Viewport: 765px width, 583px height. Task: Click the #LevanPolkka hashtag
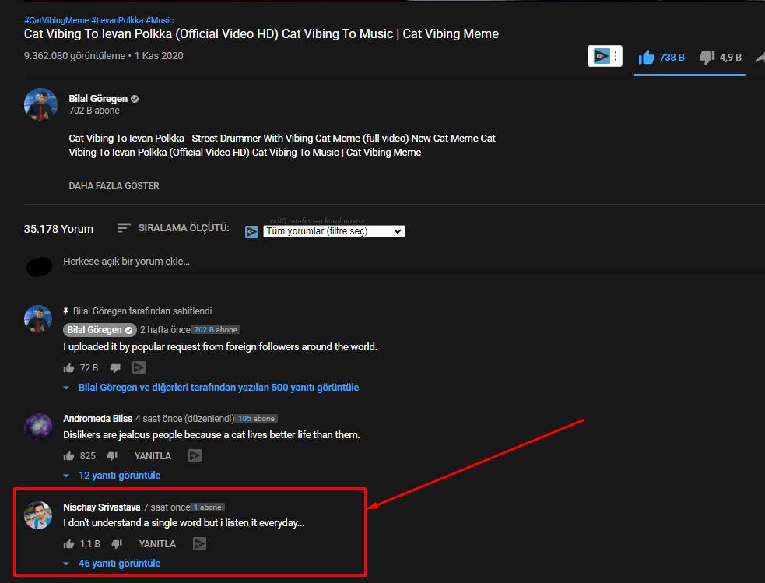pos(117,20)
